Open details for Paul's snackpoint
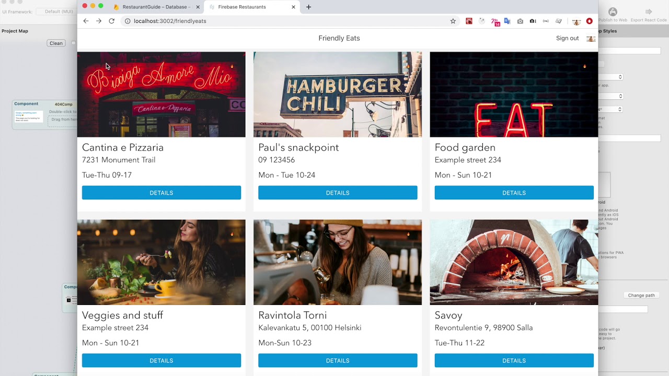Screen dimensions: 669x376 (338, 193)
